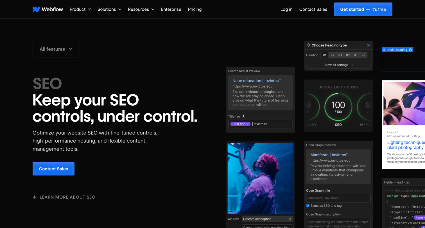Select the H2 heading option
425x228 pixels.
(332, 55)
